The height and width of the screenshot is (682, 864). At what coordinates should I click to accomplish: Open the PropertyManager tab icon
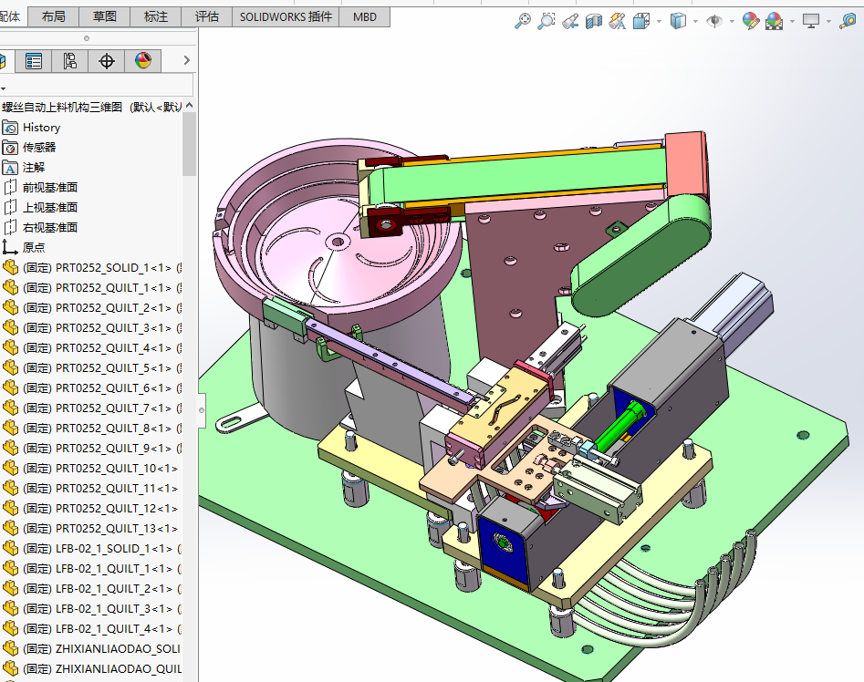(x=34, y=61)
